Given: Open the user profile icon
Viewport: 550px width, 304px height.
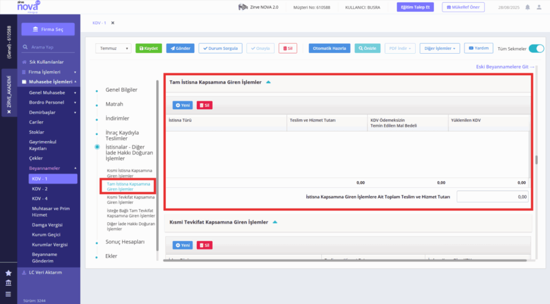Looking at the screenshot, I should point(539,7).
